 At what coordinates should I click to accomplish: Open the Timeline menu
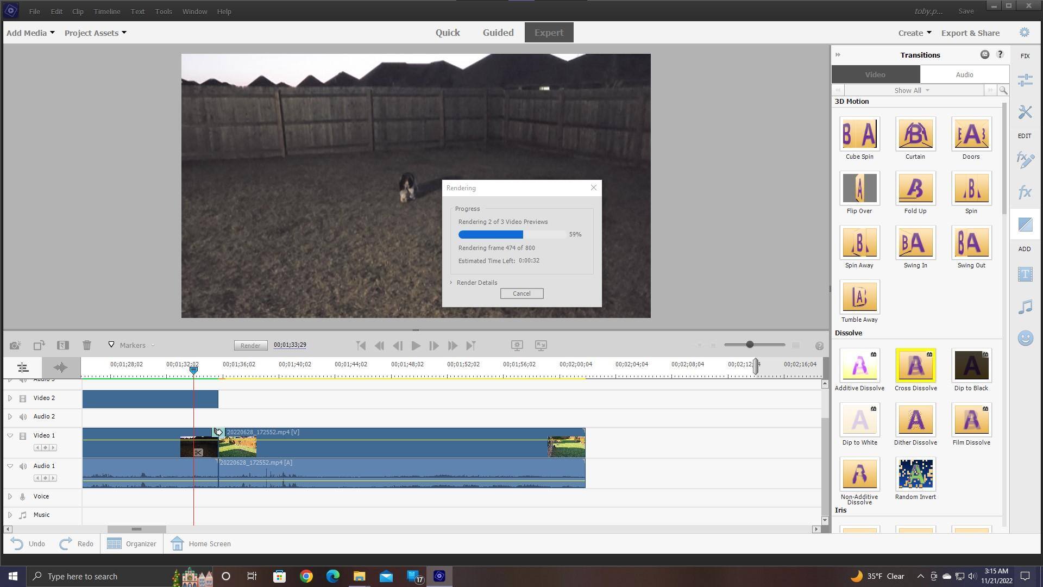pyautogui.click(x=106, y=11)
